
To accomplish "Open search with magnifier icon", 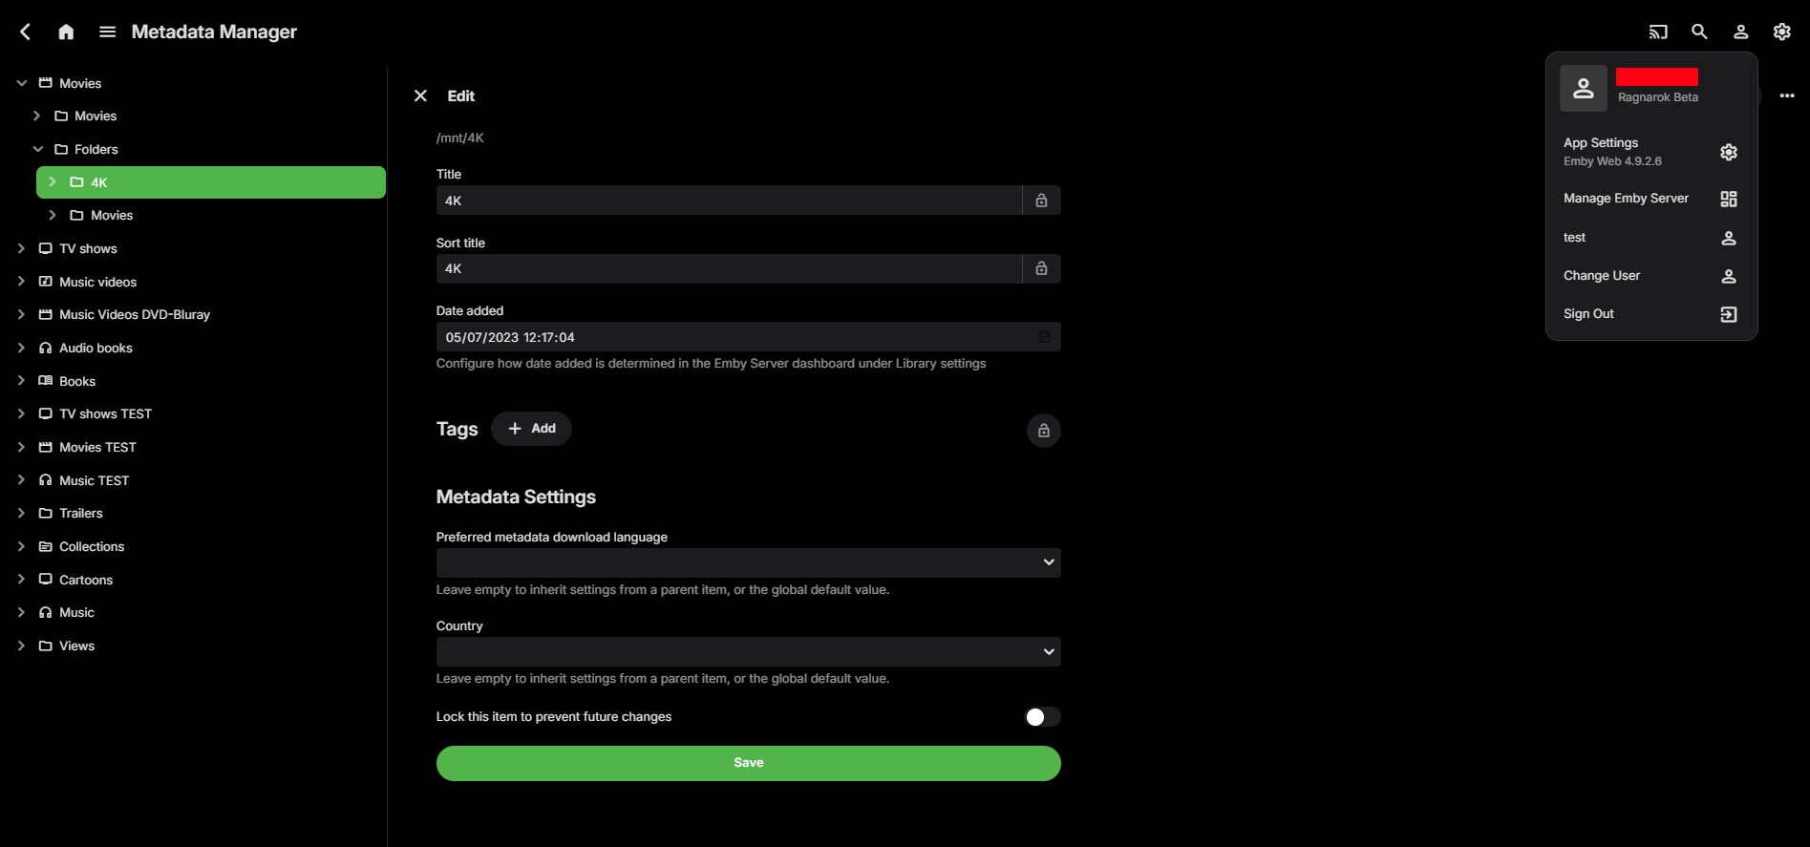I will point(1699,32).
